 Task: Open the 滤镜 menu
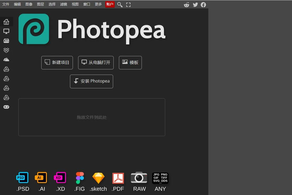(x=64, y=4)
